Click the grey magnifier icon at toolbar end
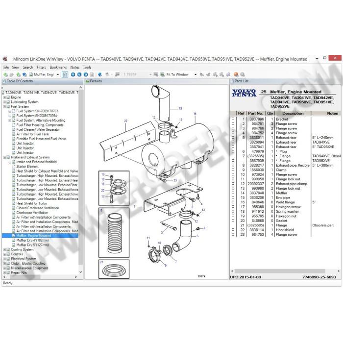343x343 pixels. tap(243, 74)
